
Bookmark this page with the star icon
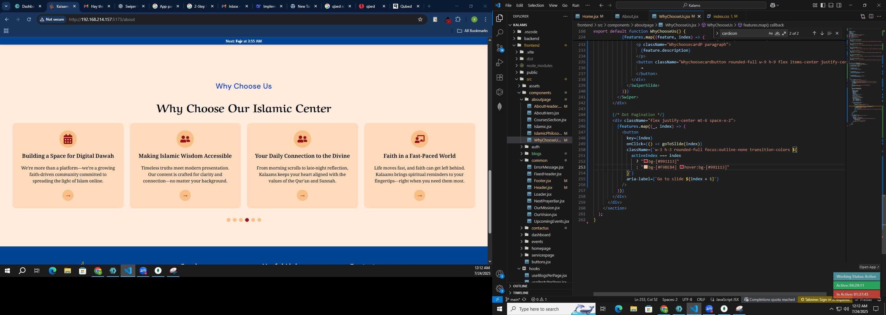(420, 20)
